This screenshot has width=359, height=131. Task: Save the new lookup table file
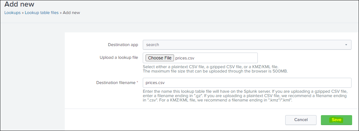click(x=336, y=120)
